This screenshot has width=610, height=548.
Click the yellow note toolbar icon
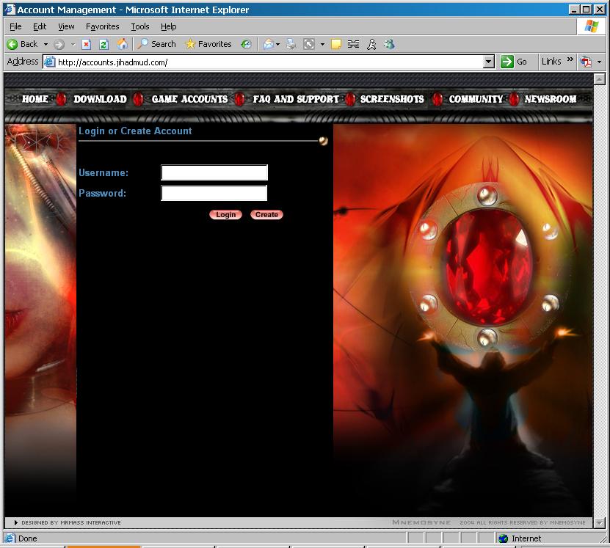[336, 44]
